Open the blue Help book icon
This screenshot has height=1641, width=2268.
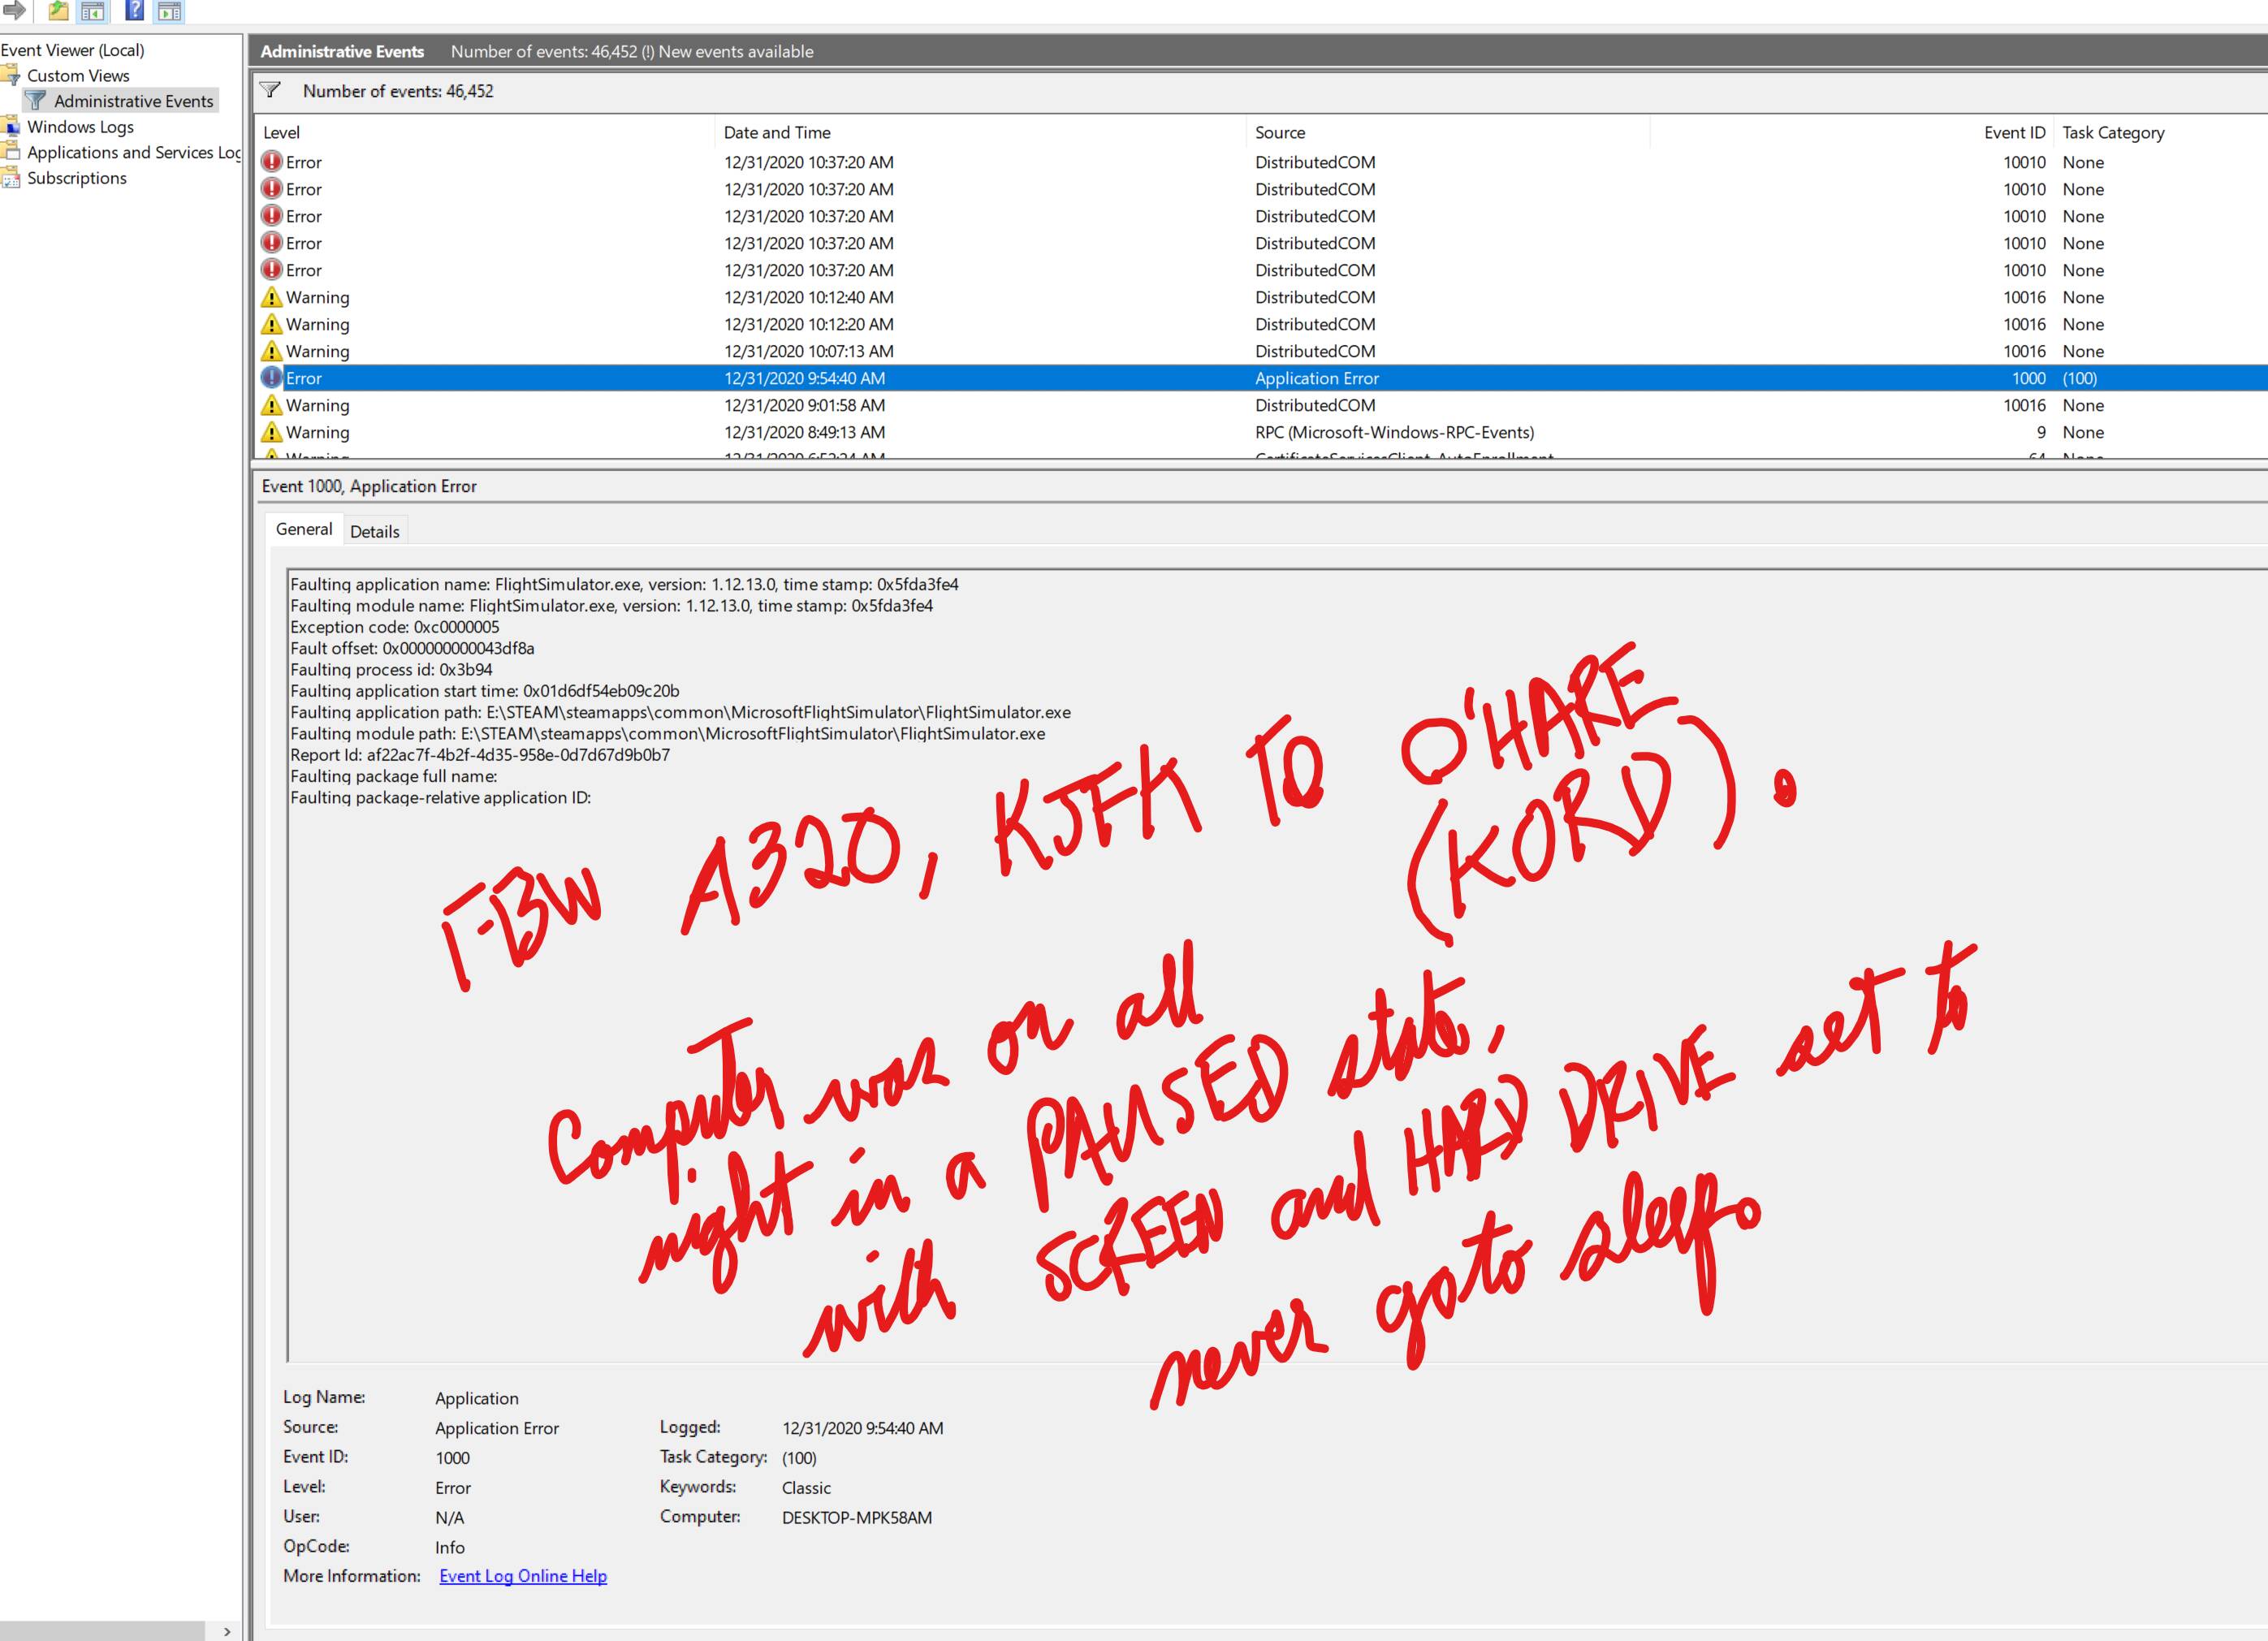(134, 11)
